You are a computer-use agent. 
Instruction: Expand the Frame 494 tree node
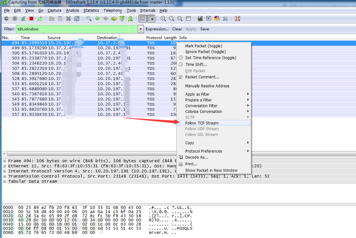coord(5,161)
